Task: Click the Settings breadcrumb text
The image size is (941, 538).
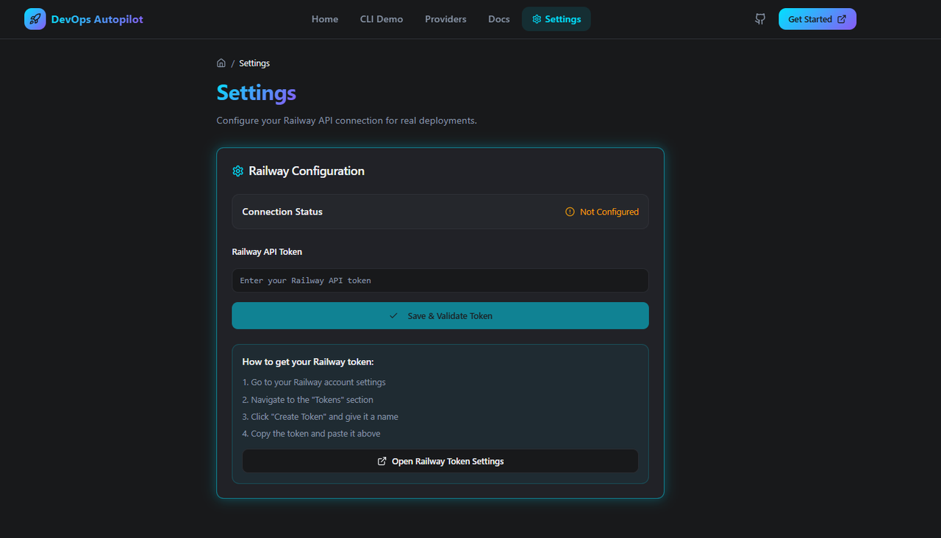Action: [x=254, y=63]
